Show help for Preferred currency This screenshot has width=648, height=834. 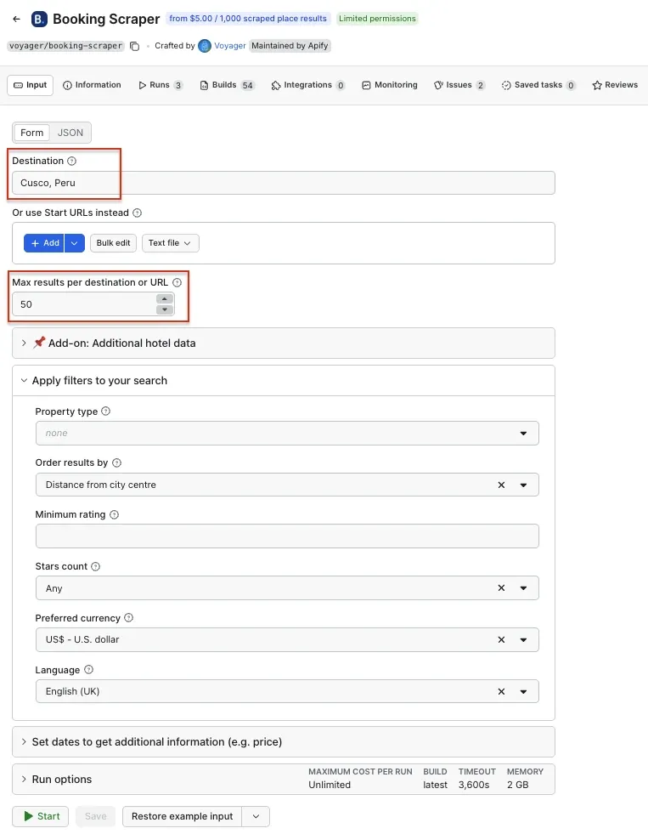coord(128,617)
